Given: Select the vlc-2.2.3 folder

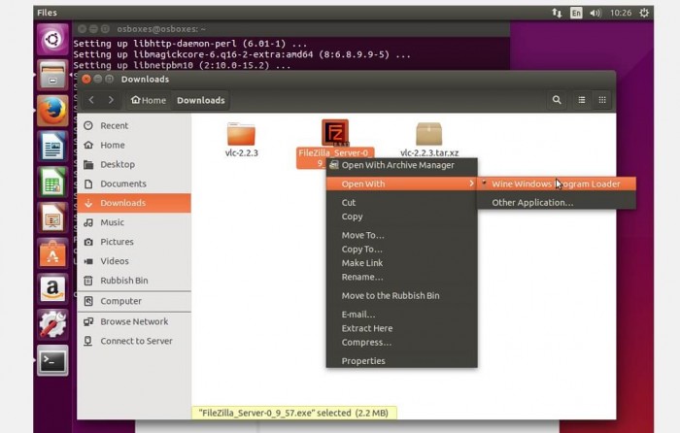Looking at the screenshot, I should point(242,140).
